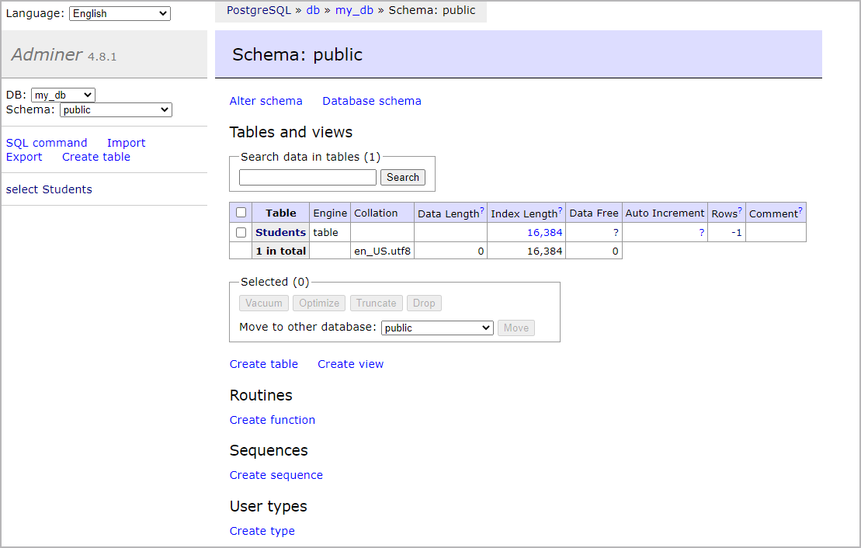The width and height of the screenshot is (861, 548).
Task: Click the Create type link
Action: (262, 531)
